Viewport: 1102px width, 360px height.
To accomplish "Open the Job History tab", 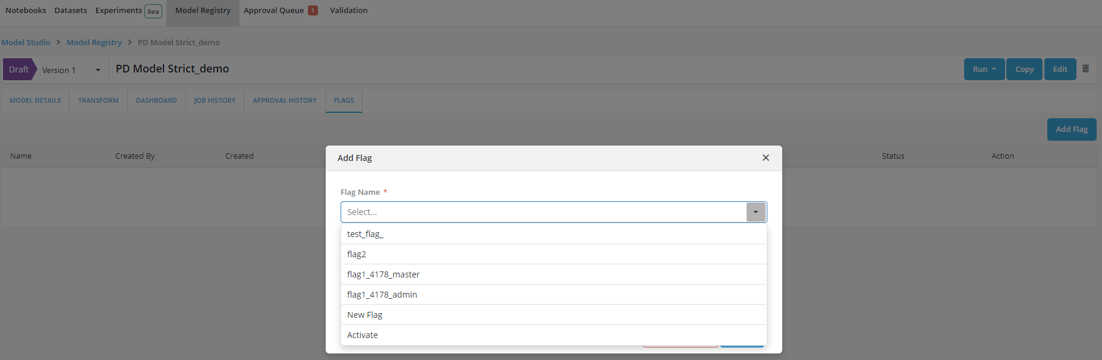I will [x=215, y=100].
